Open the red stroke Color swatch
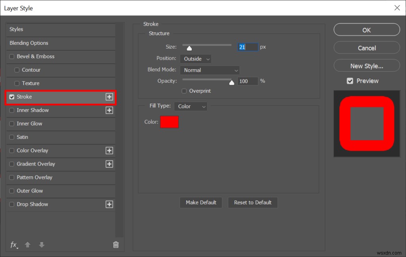Viewport: 406px width, 257px height. 169,122
